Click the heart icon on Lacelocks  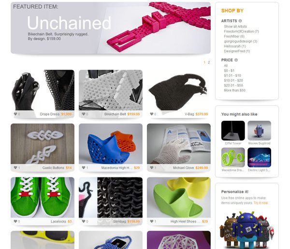[x=15, y=221]
